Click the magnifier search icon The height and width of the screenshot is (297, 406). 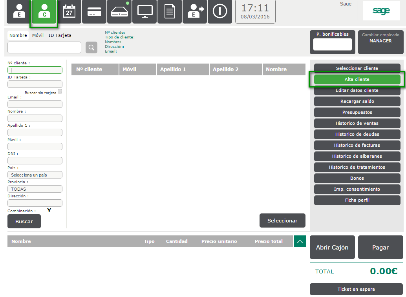coord(91,47)
